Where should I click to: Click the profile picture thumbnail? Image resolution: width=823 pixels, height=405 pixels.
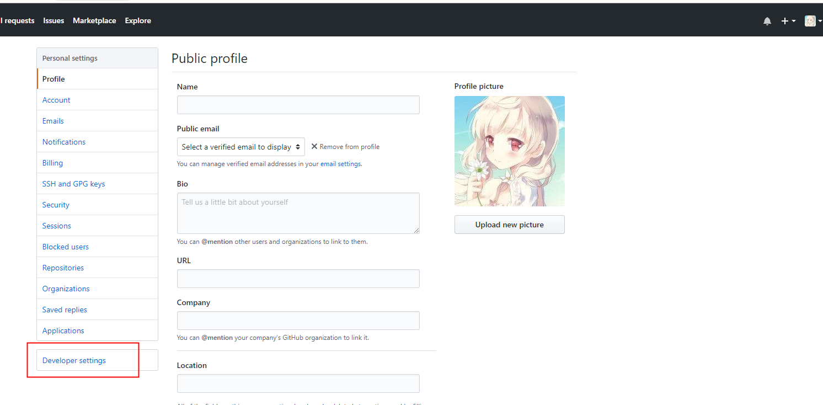(509, 151)
